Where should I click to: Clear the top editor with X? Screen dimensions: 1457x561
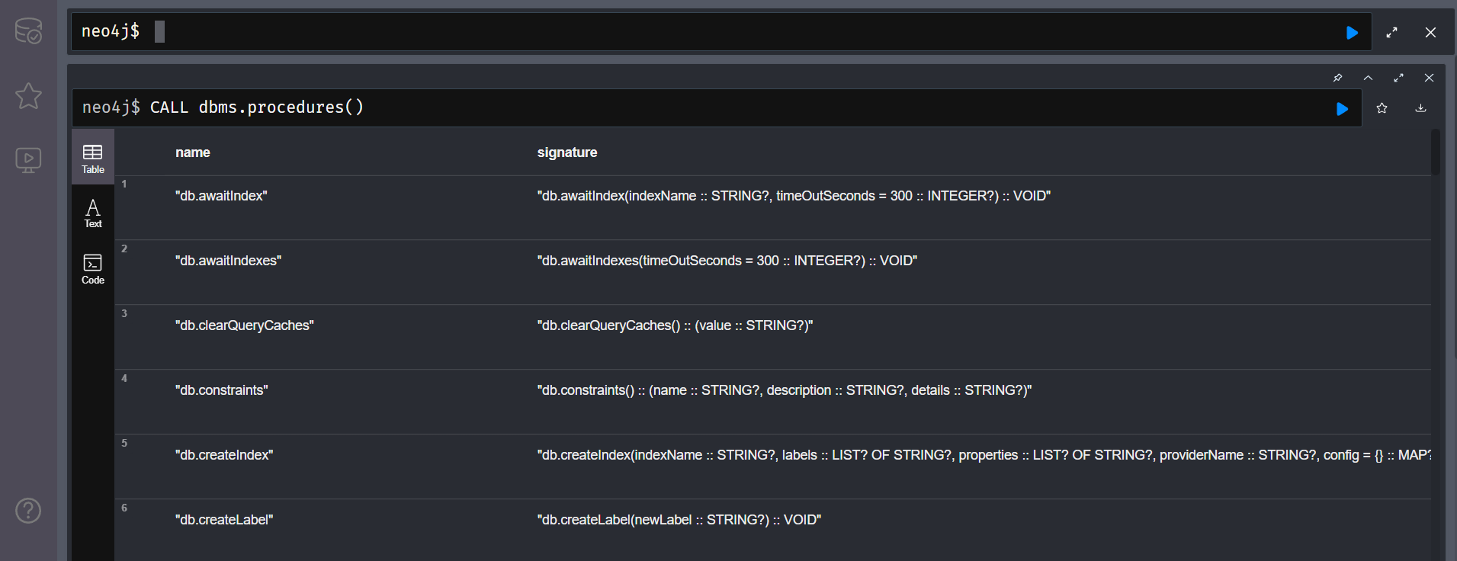pos(1430,33)
